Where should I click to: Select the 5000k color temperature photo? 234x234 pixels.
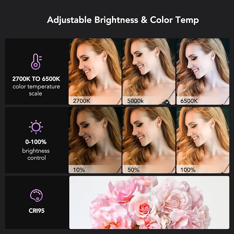pos(149,71)
